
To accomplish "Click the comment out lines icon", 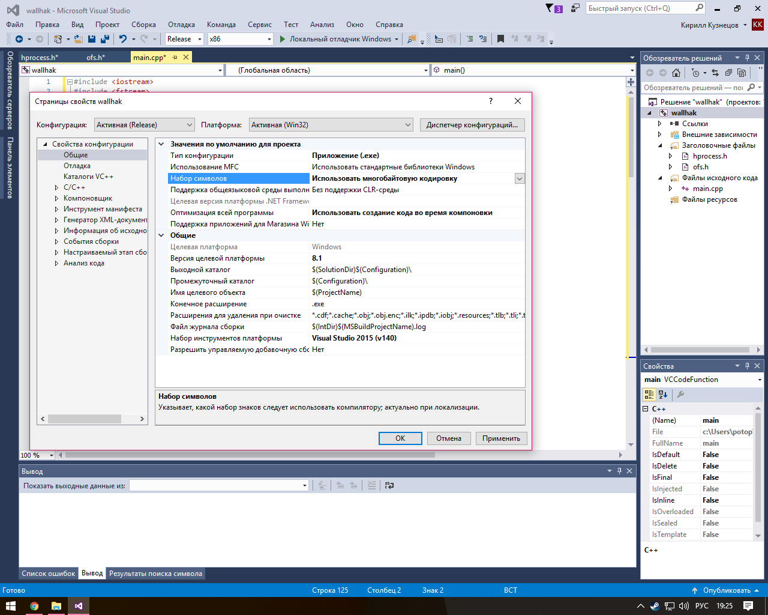I will [x=469, y=39].
